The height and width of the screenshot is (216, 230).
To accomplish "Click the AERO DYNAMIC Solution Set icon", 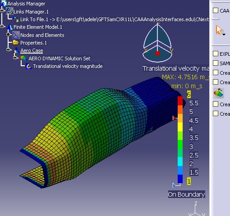I will (x=23, y=58).
